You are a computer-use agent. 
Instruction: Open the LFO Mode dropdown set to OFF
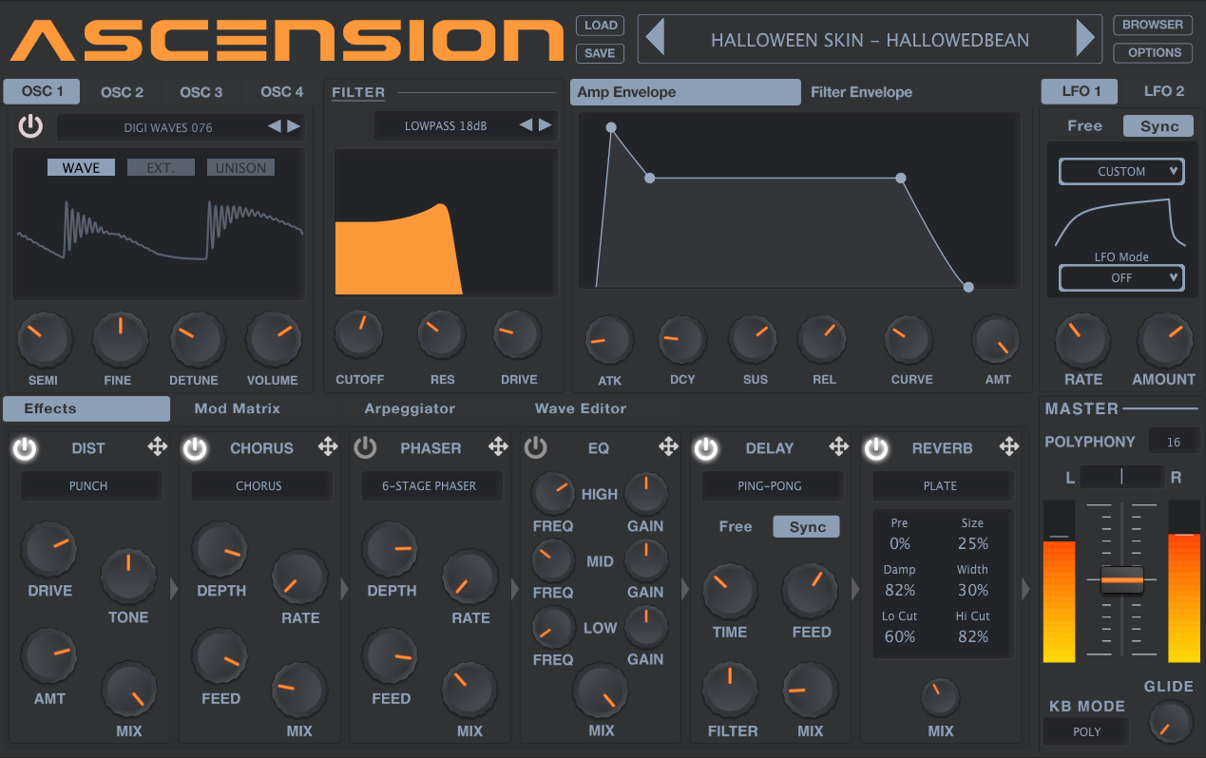1120,277
